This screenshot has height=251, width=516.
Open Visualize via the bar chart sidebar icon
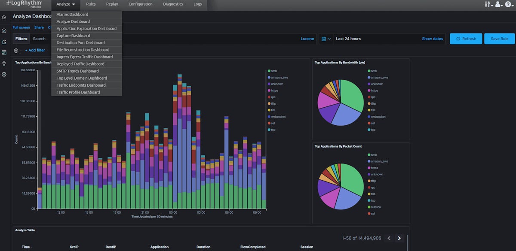point(4,42)
